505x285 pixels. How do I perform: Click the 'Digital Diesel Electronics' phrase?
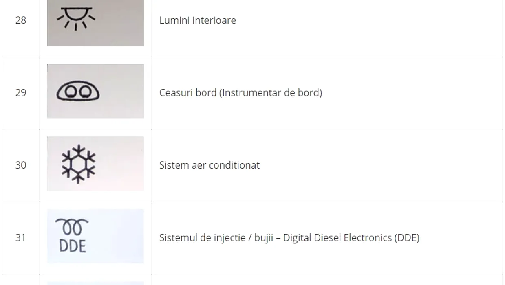(x=337, y=238)
